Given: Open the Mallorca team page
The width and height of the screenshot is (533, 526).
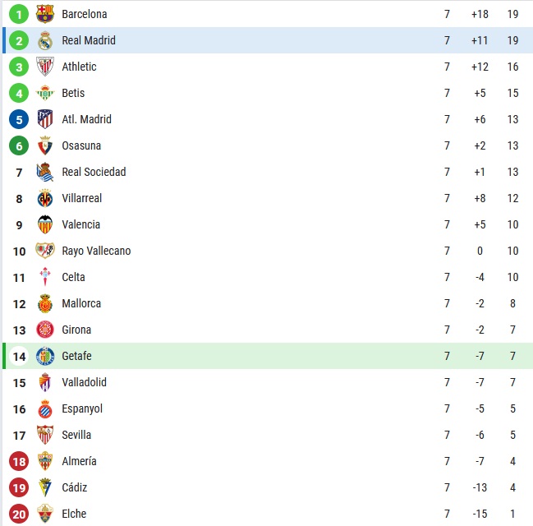Looking at the screenshot, I should click(81, 303).
